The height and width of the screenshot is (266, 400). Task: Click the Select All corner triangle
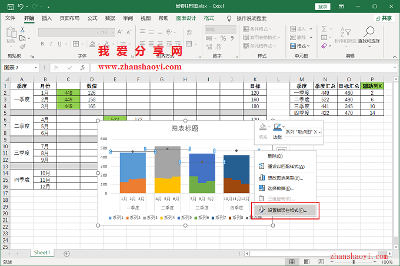pos(6,79)
